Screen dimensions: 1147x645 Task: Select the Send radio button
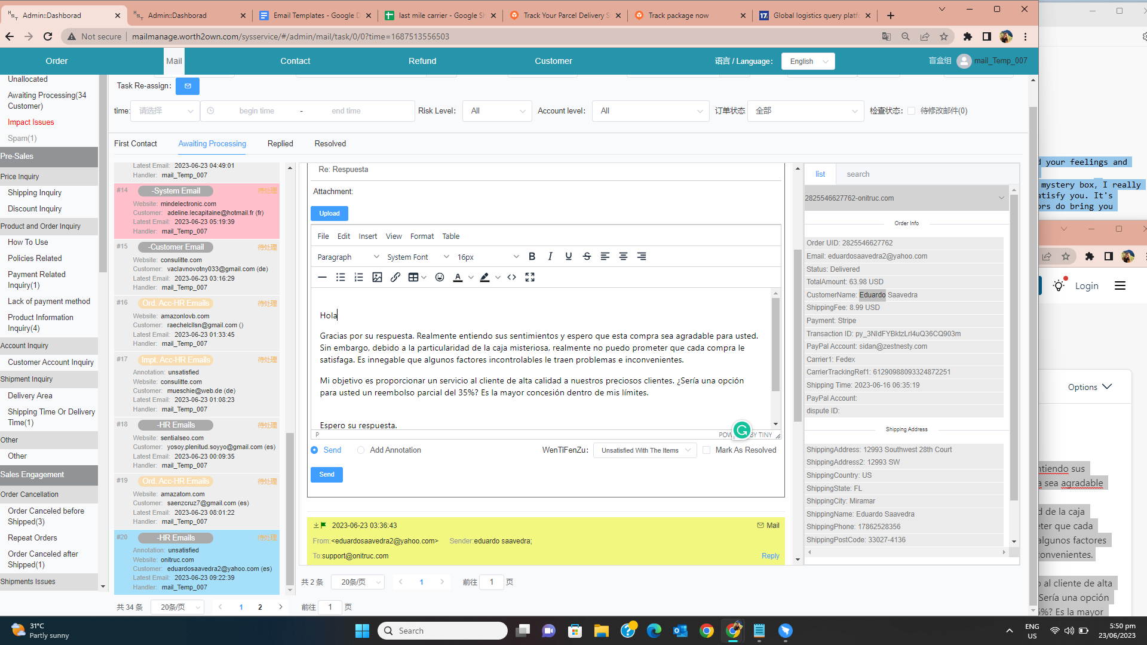(314, 450)
